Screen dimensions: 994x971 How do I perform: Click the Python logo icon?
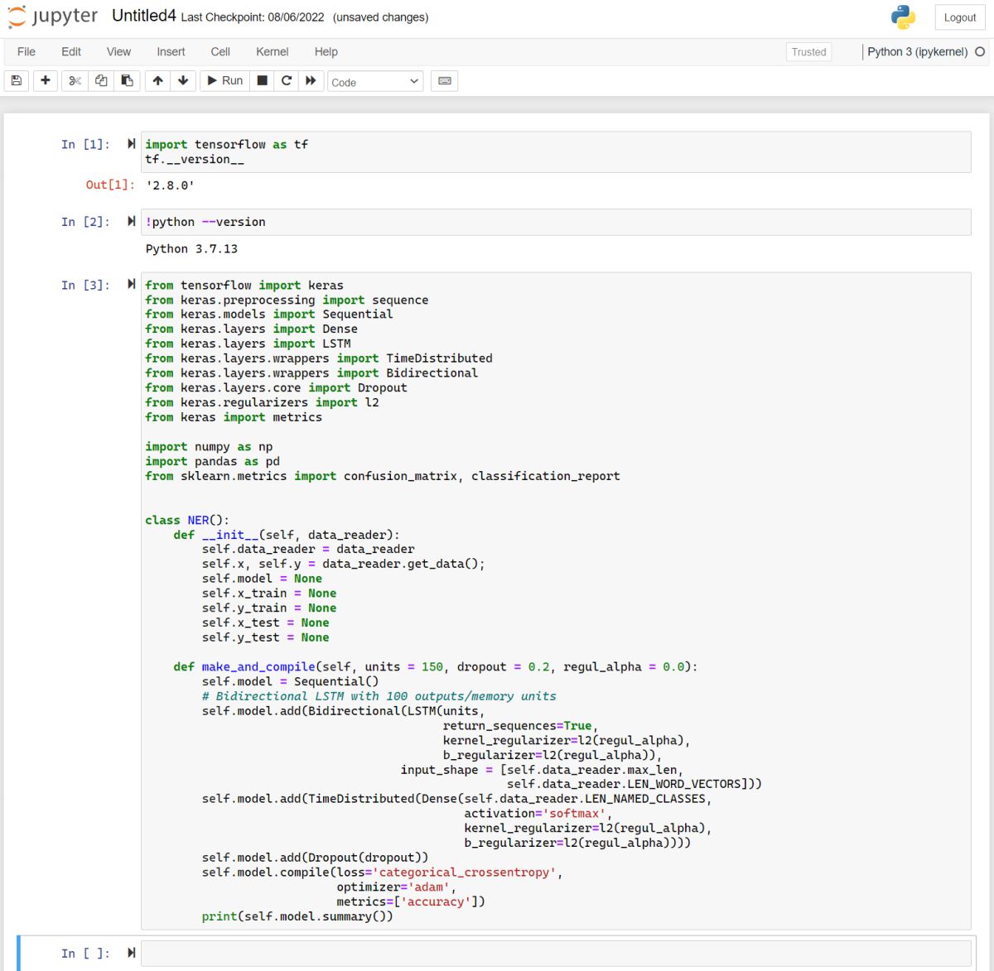(904, 17)
